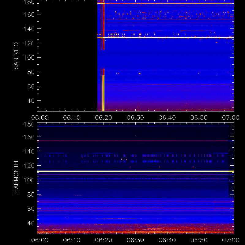Click 06:20 time label under San Vito plot
The height and width of the screenshot is (245, 245).
(104, 118)
